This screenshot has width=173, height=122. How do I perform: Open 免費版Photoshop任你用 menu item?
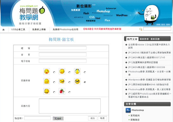pos(65,29)
